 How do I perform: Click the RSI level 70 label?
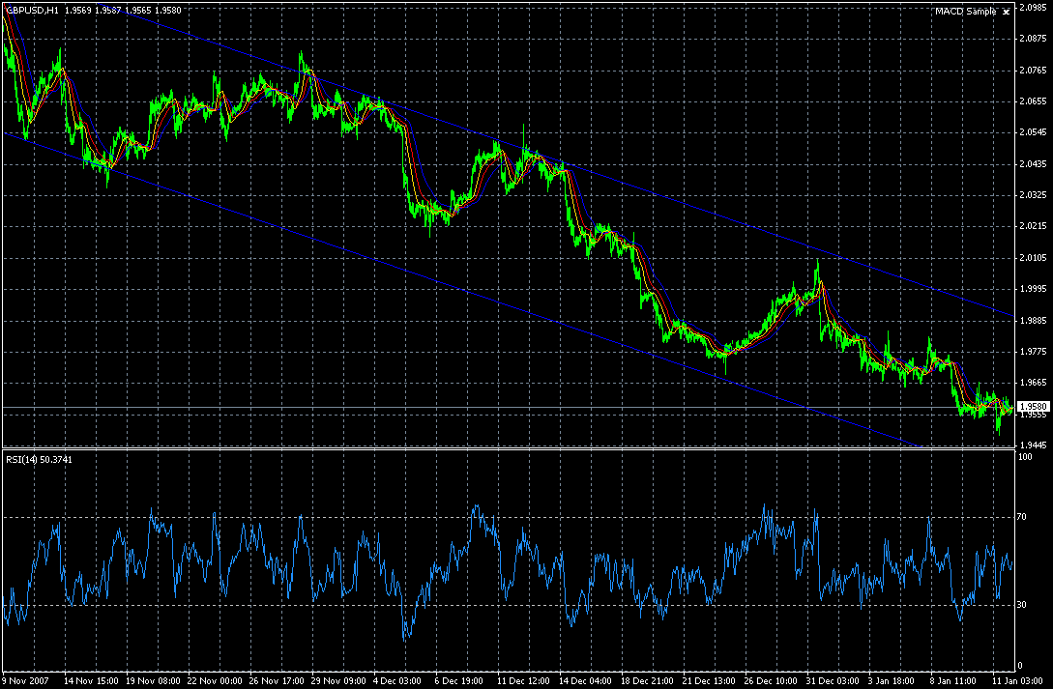(x=1022, y=517)
